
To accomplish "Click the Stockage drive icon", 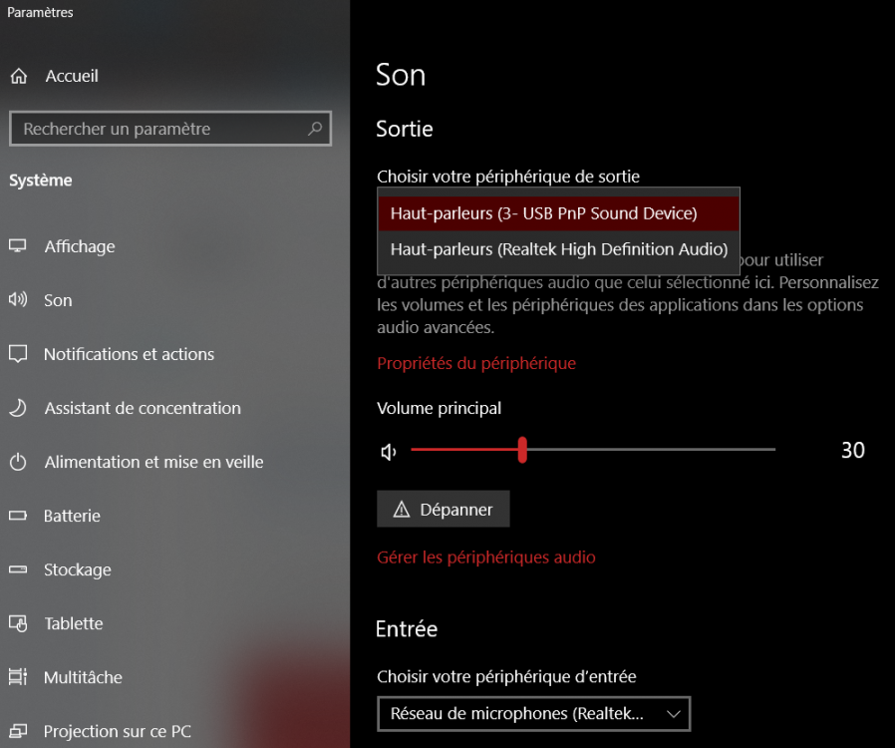I will [x=18, y=569].
